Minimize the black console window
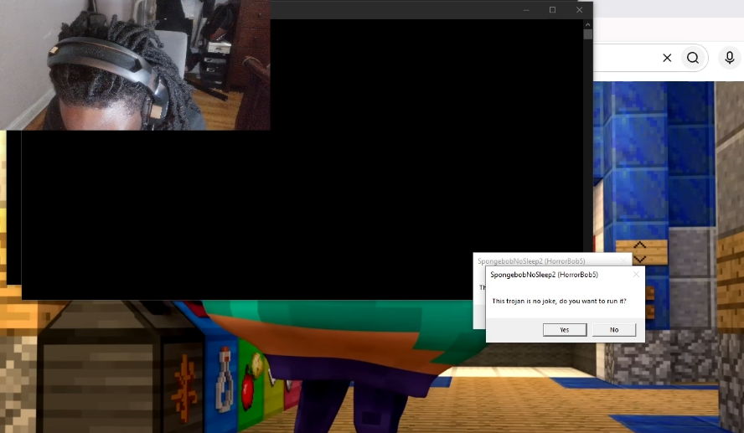744x433 pixels. point(526,10)
